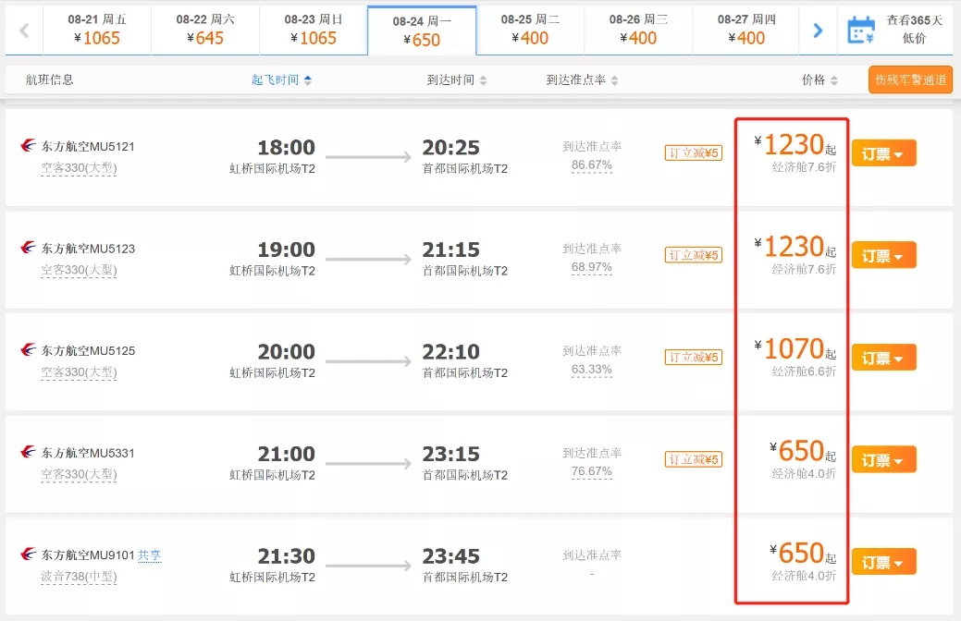Sort by arrival time arrows
The height and width of the screenshot is (621, 961).
click(x=483, y=80)
